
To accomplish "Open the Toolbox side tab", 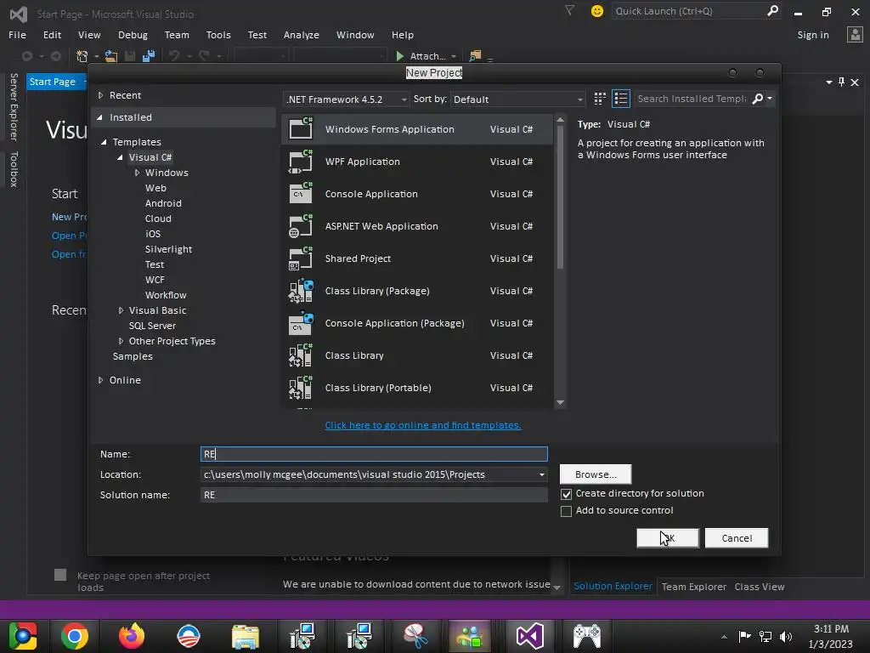I will [x=14, y=169].
